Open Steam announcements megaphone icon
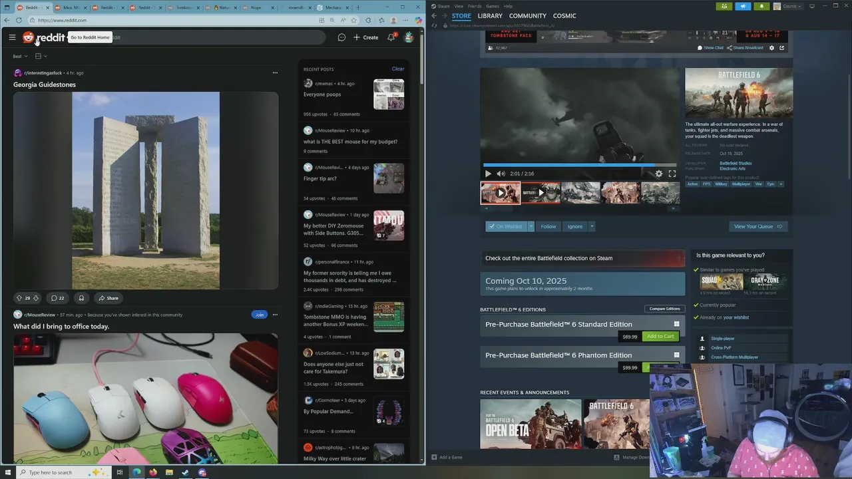This screenshot has height=479, width=852. pos(743,6)
